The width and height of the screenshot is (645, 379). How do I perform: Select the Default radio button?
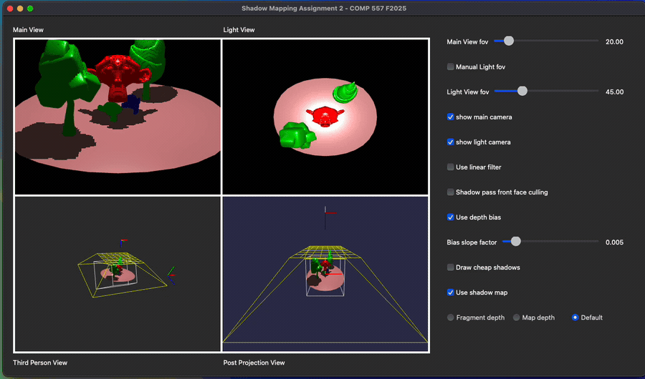pos(575,318)
